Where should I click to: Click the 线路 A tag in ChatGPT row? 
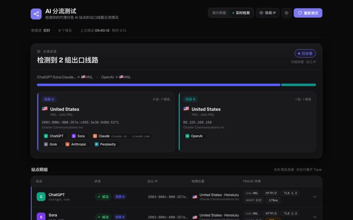(120, 197)
